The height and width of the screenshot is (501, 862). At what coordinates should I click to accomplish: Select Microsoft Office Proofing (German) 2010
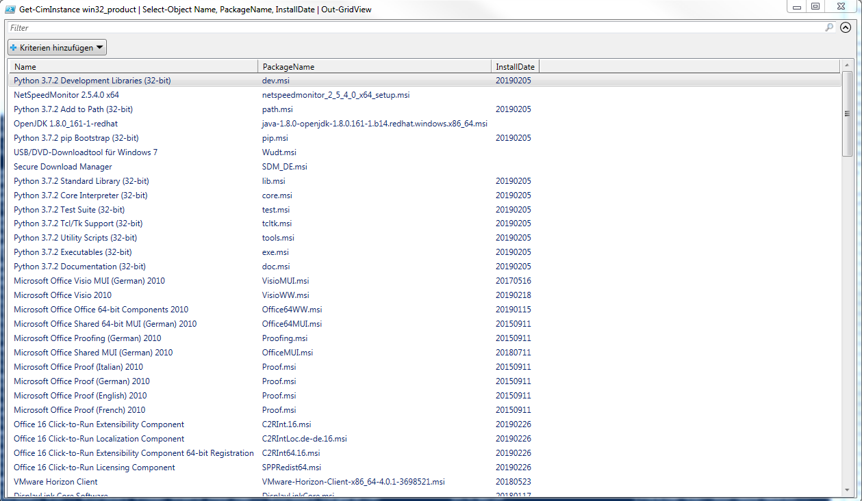[x=424, y=338]
